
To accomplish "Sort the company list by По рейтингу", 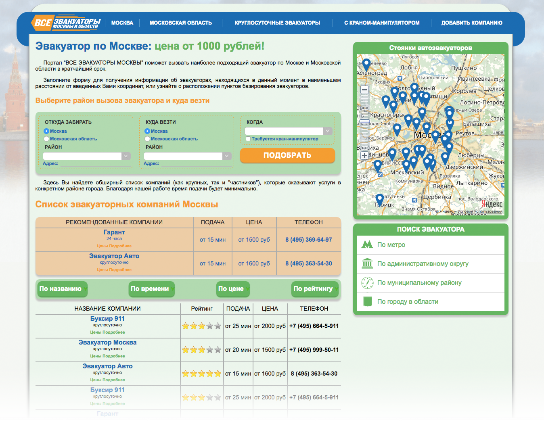I will 315,289.
